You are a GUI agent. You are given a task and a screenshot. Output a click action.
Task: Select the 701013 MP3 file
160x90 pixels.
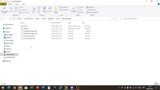(25, 26)
